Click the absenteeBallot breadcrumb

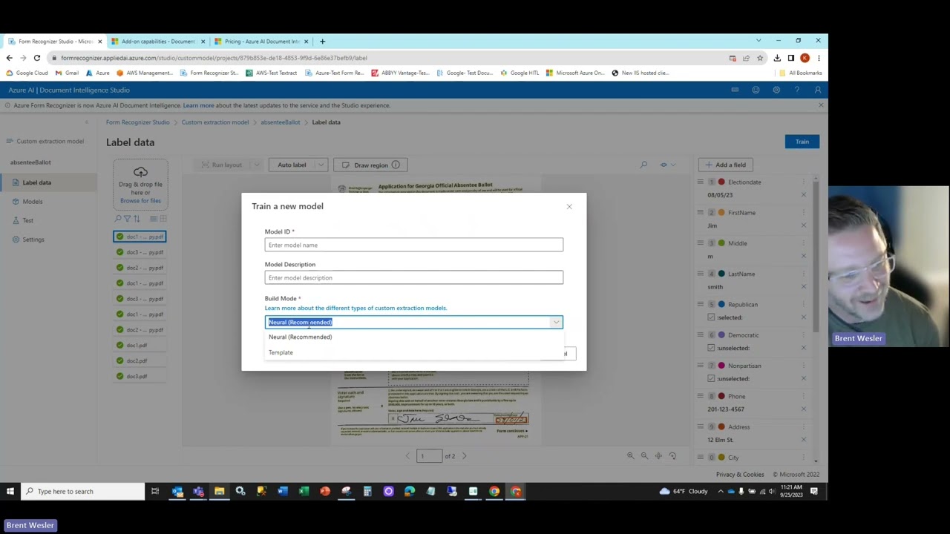(280, 122)
